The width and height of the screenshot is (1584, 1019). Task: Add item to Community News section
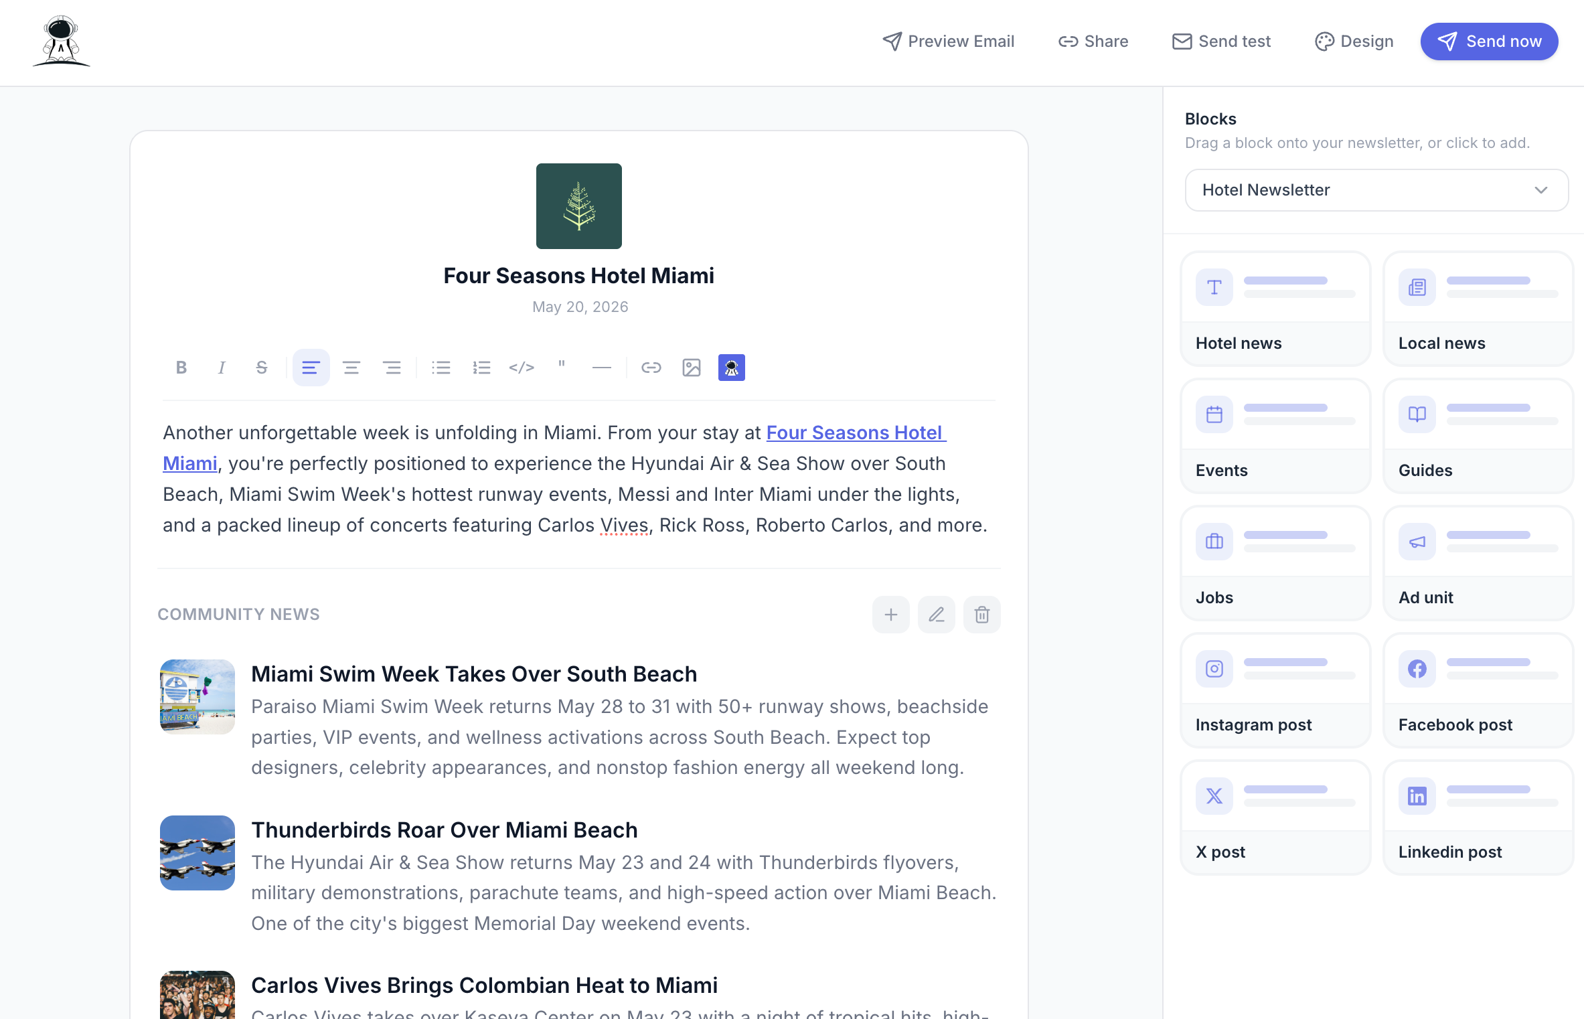tap(891, 615)
